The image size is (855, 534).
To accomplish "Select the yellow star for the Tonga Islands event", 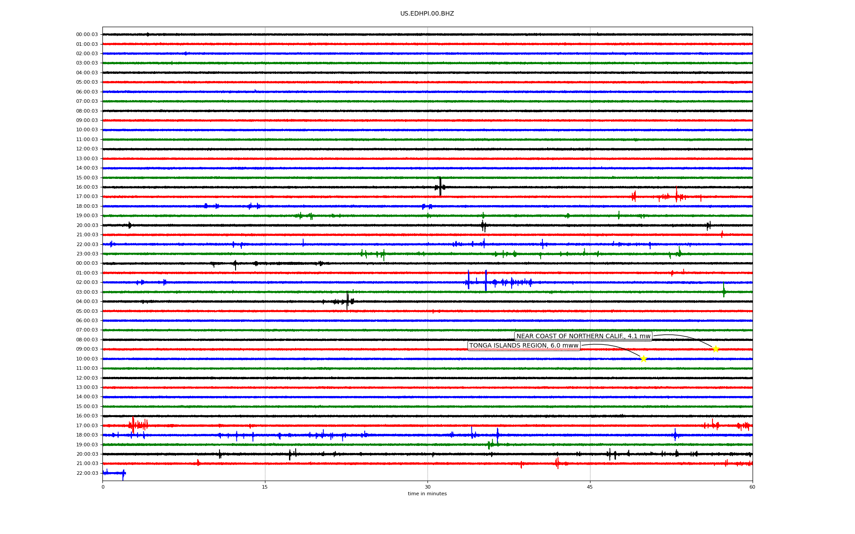I will pyautogui.click(x=643, y=359).
